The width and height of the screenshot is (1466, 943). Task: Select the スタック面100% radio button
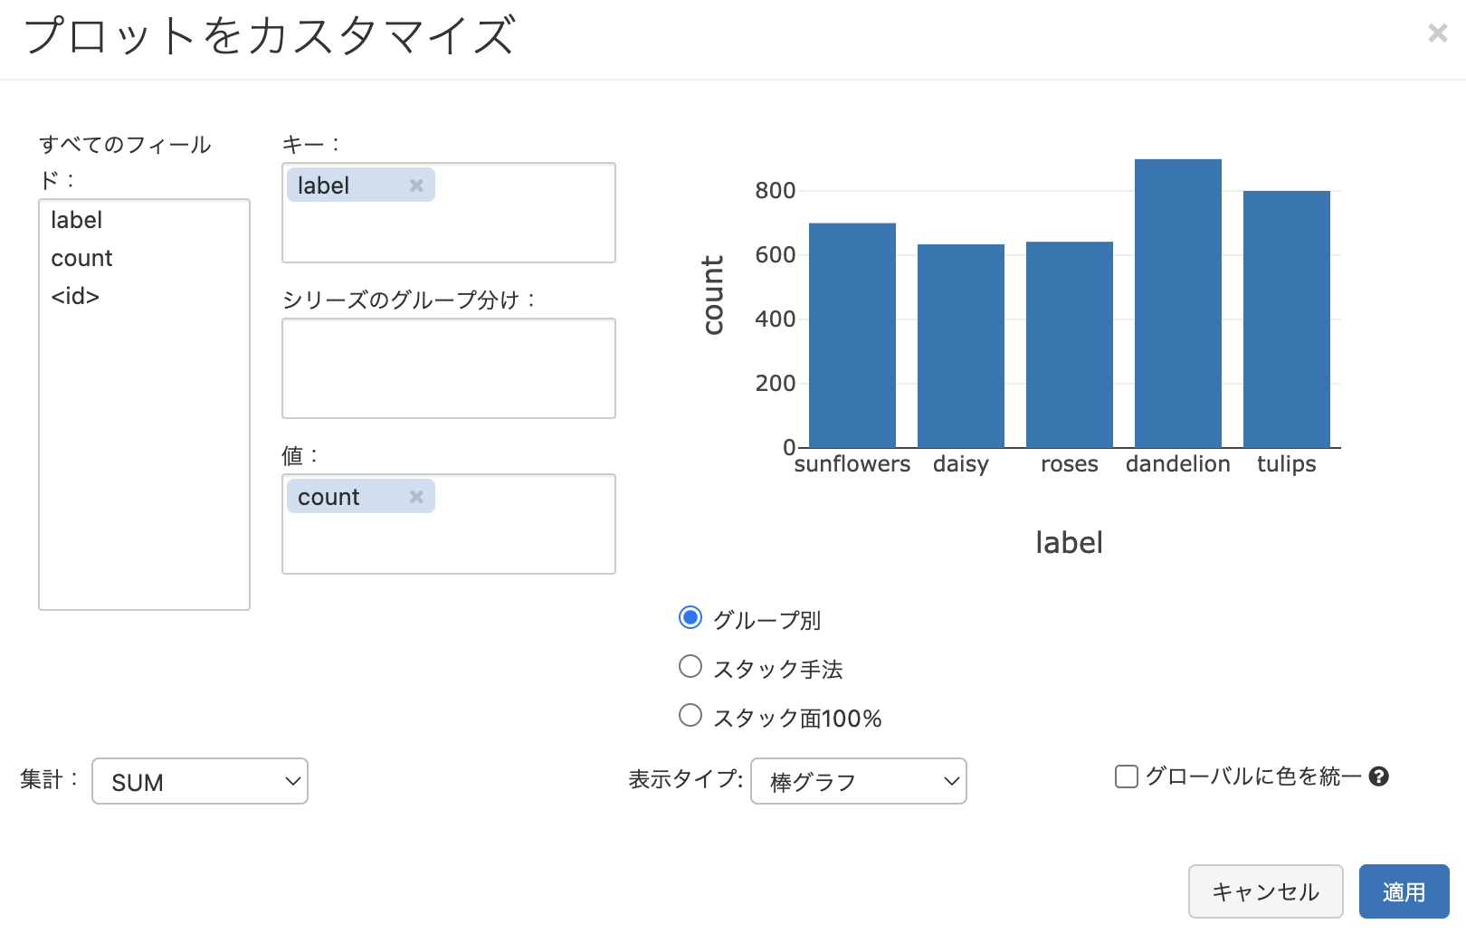point(690,715)
